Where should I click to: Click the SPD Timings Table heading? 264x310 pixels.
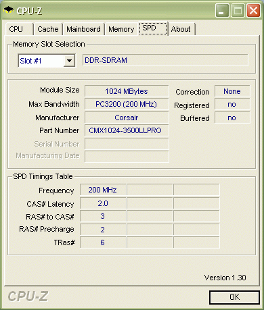click(43, 176)
